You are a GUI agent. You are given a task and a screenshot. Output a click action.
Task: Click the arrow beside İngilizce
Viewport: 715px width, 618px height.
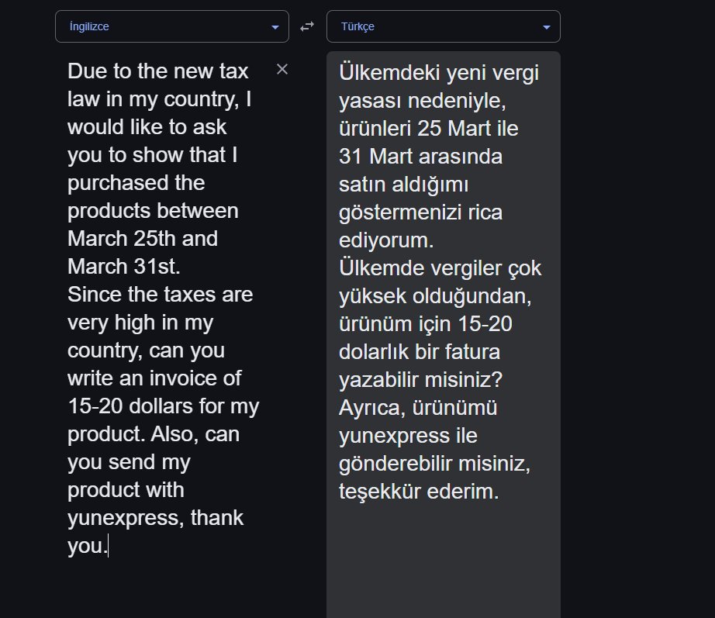pos(275,27)
